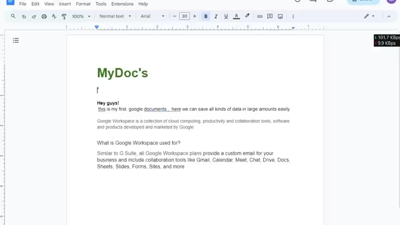This screenshot has height=225, width=400.
Task: Click the network speed overlay widget
Action: (x=387, y=40)
